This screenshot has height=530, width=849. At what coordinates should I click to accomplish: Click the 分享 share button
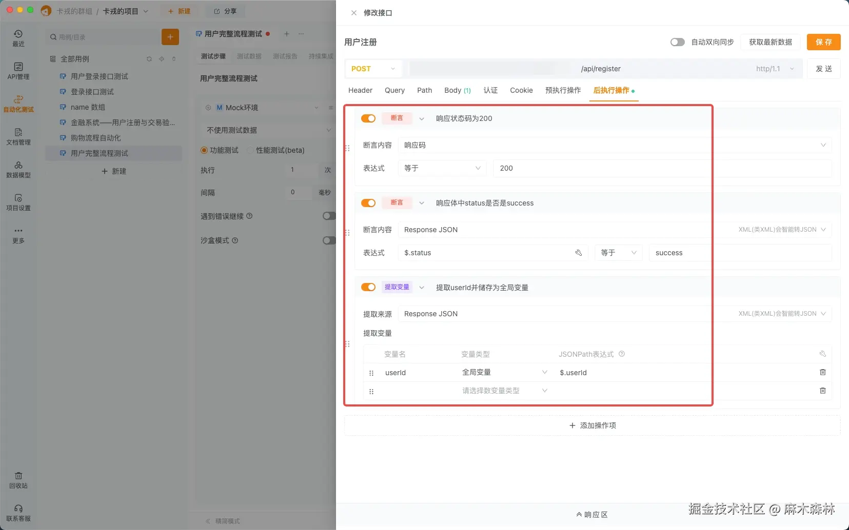tap(225, 11)
